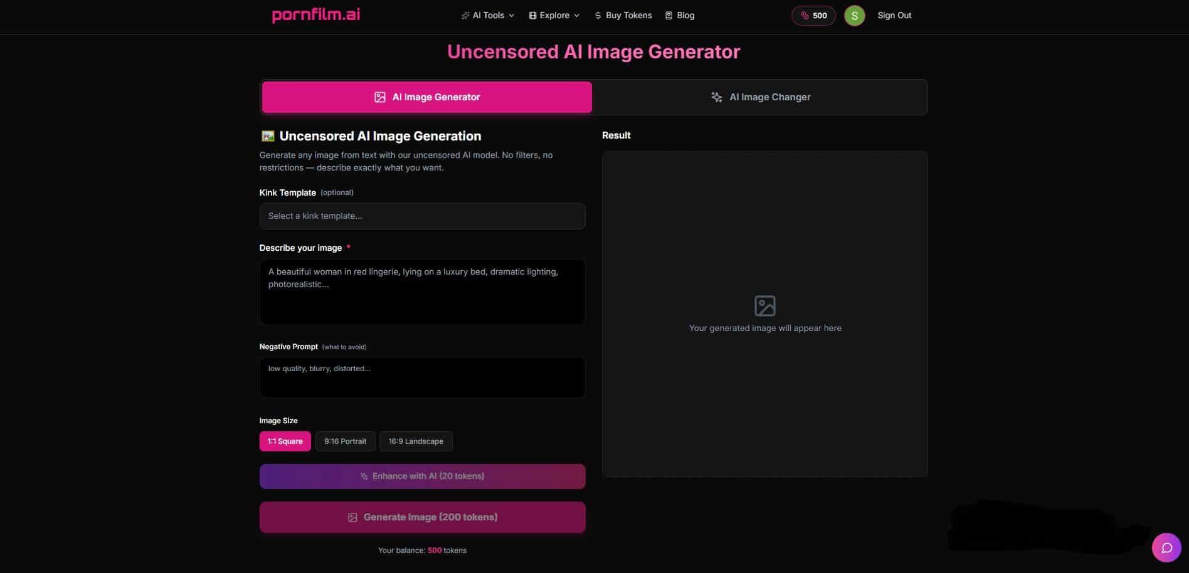The width and height of the screenshot is (1189, 573).
Task: Click the Blog document icon
Action: 668,16
